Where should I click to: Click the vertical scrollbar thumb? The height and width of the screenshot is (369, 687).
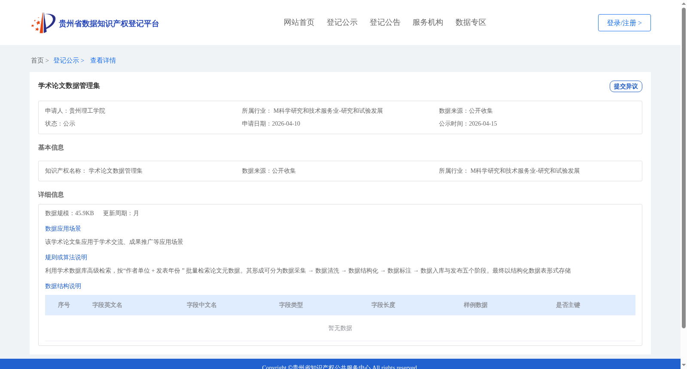684,168
